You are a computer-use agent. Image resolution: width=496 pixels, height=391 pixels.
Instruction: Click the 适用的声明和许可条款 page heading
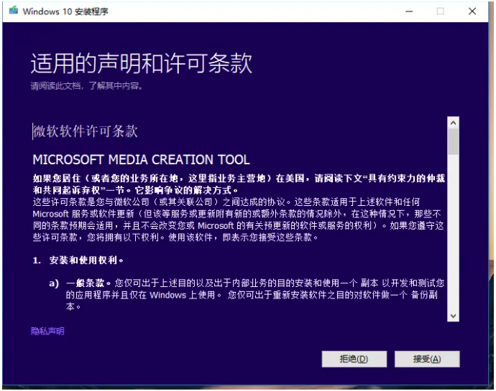click(x=141, y=64)
